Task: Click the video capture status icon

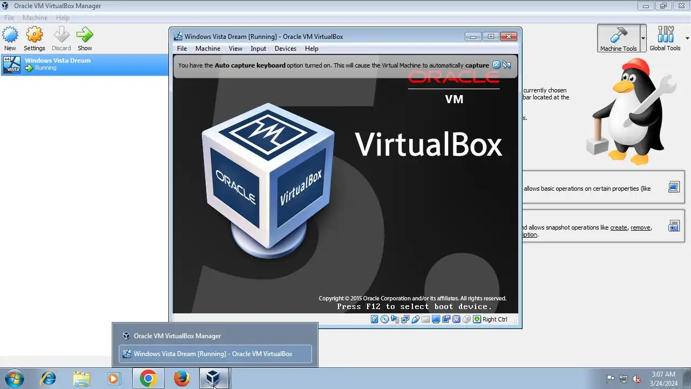Action: point(446,319)
